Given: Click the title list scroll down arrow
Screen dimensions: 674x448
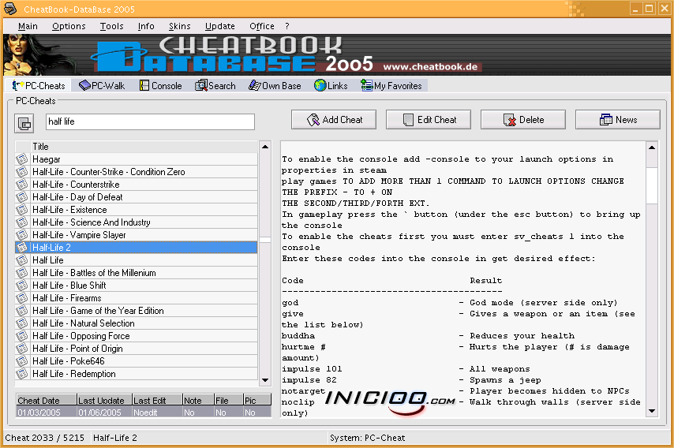Looking at the screenshot, I should [x=265, y=380].
